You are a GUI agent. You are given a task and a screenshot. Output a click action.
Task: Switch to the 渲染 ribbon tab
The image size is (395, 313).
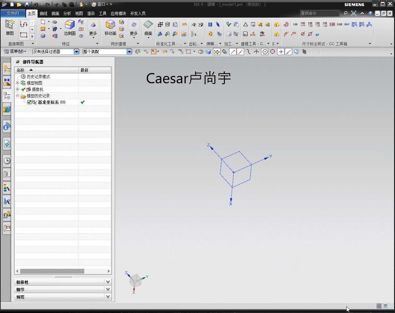pos(91,13)
